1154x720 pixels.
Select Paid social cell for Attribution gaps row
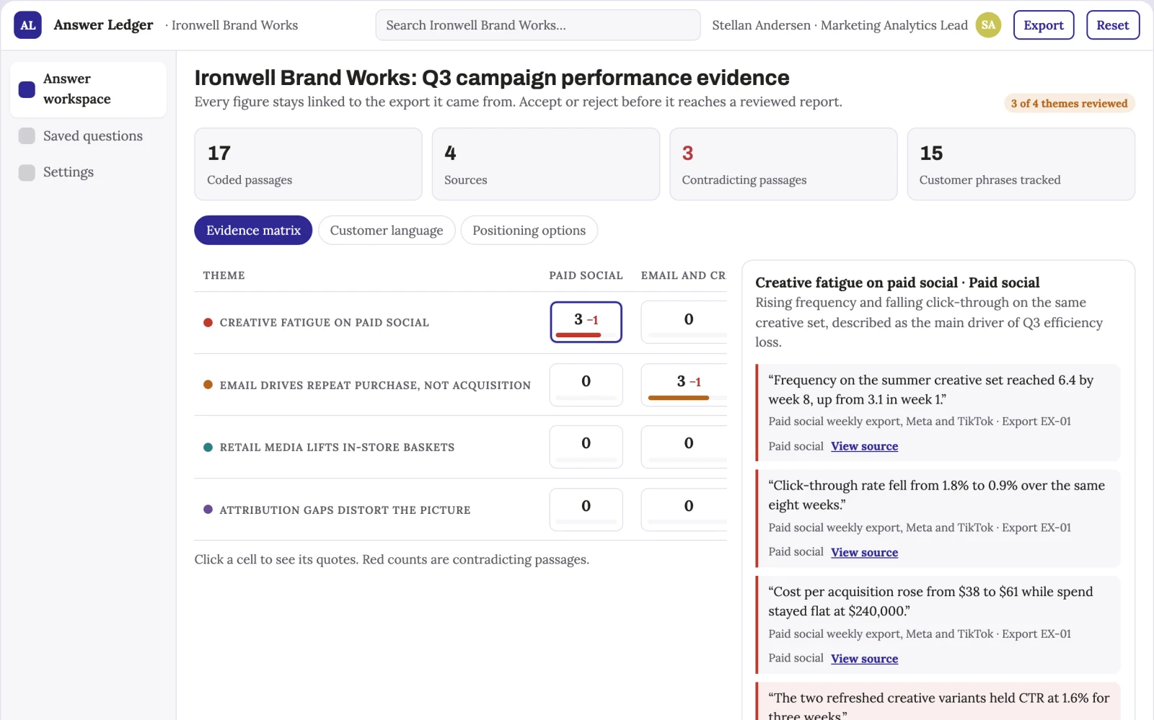[586, 510]
